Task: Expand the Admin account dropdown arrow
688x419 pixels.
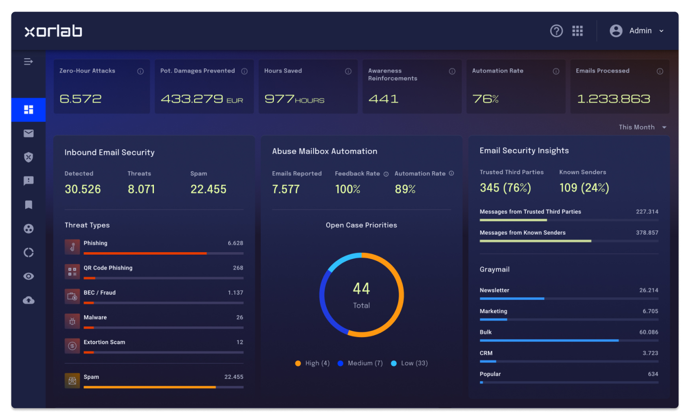Action: [661, 31]
